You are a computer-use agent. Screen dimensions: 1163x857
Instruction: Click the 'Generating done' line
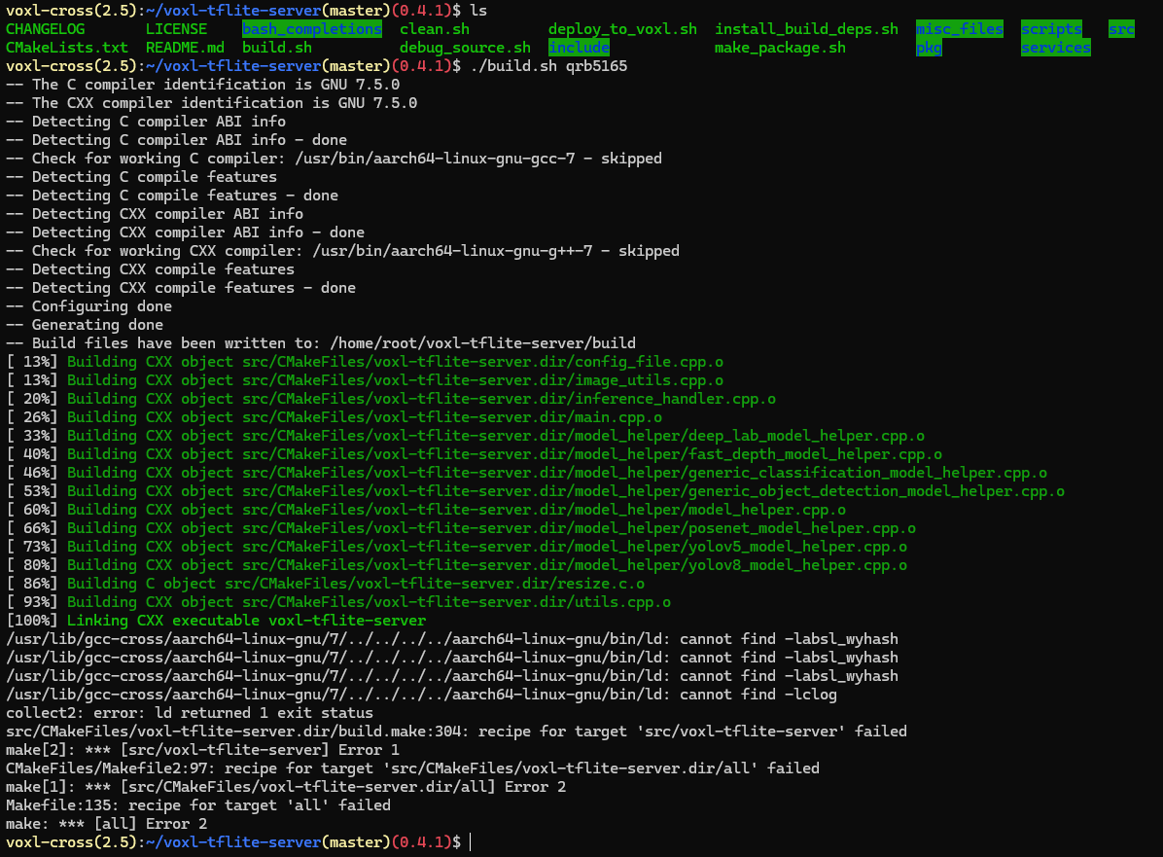click(85, 325)
